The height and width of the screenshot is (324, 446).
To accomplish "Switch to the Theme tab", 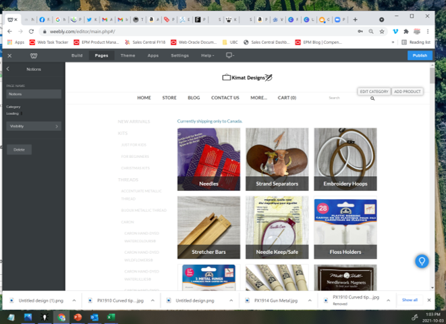I will pos(128,55).
